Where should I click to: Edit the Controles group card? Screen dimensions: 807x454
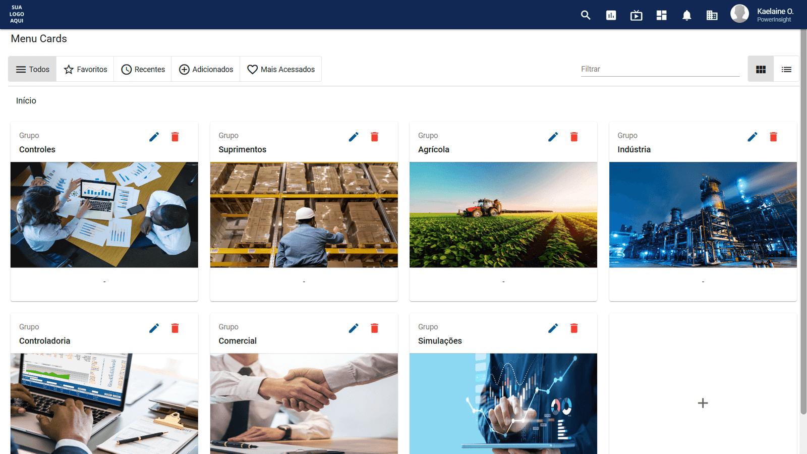154,137
